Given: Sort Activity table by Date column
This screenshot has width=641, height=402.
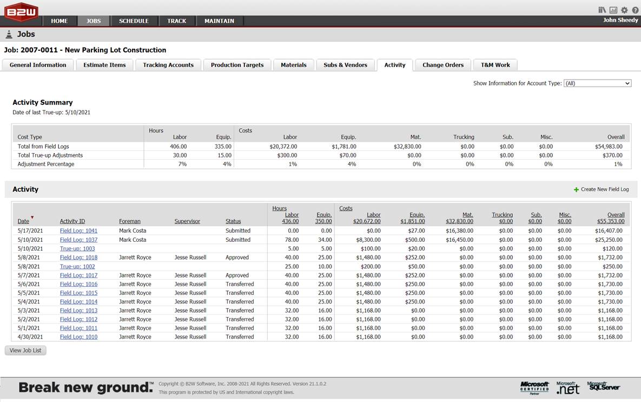Looking at the screenshot, I should click(23, 221).
